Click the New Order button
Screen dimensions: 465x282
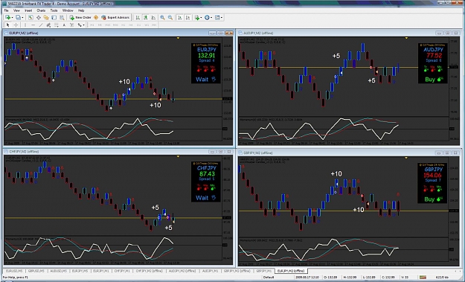coord(80,18)
